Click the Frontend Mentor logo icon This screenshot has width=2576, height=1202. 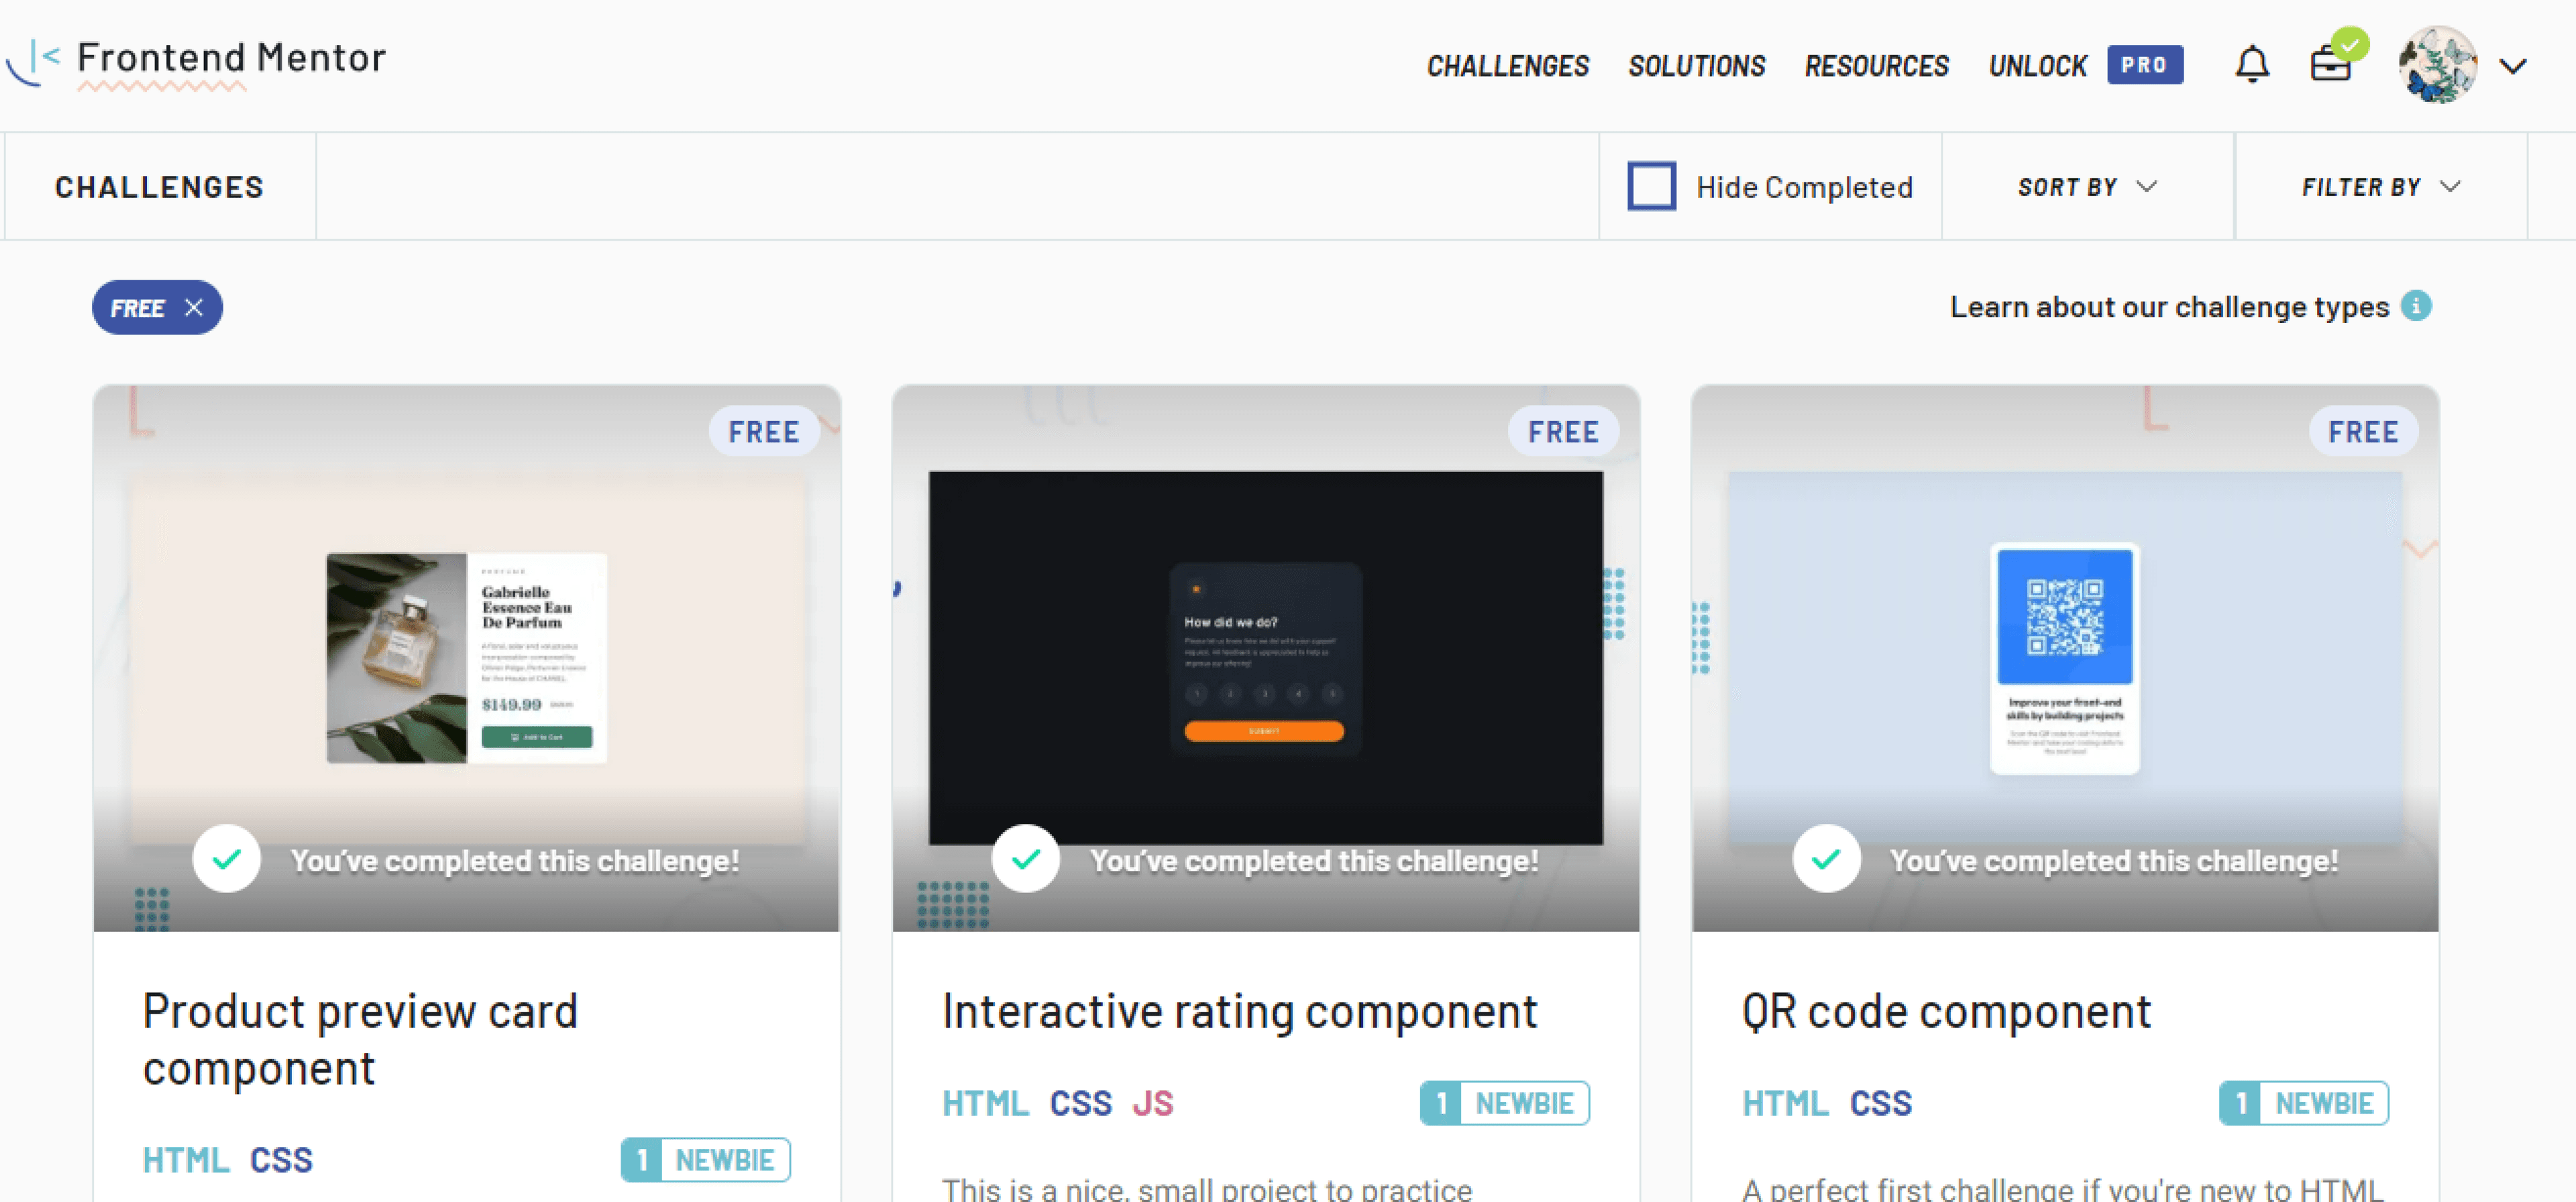pyautogui.click(x=34, y=62)
